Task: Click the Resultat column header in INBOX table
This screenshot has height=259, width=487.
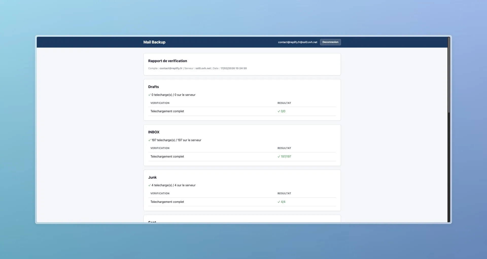Action: point(284,148)
